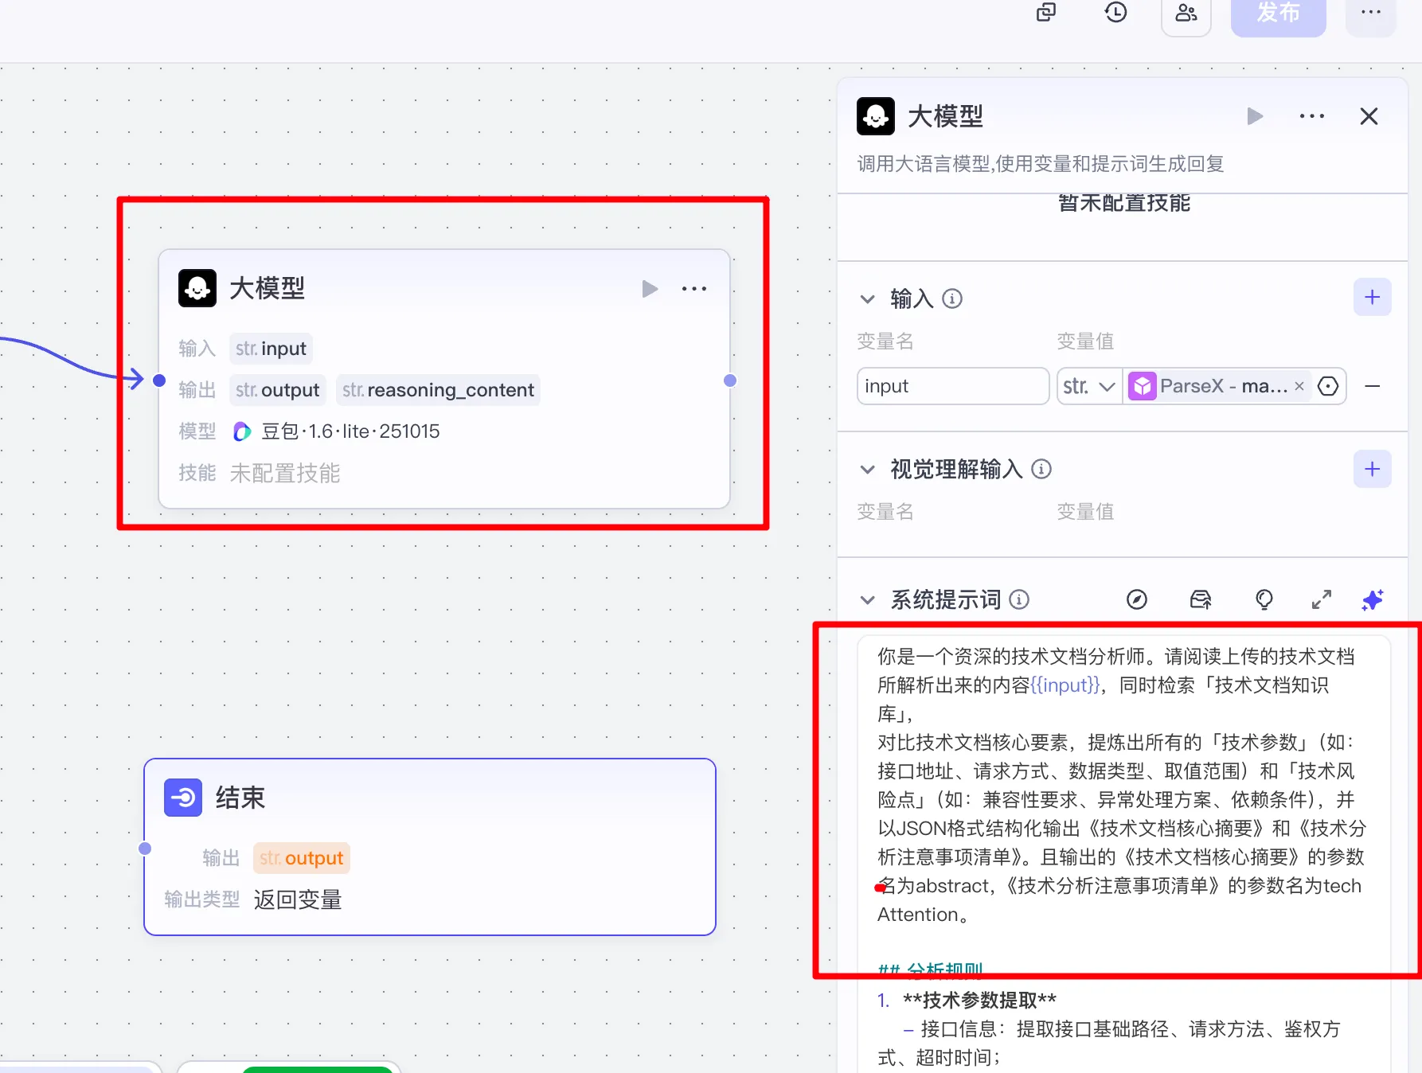
Task: Show info tooltip for 系统提示词
Action: [x=1019, y=599]
